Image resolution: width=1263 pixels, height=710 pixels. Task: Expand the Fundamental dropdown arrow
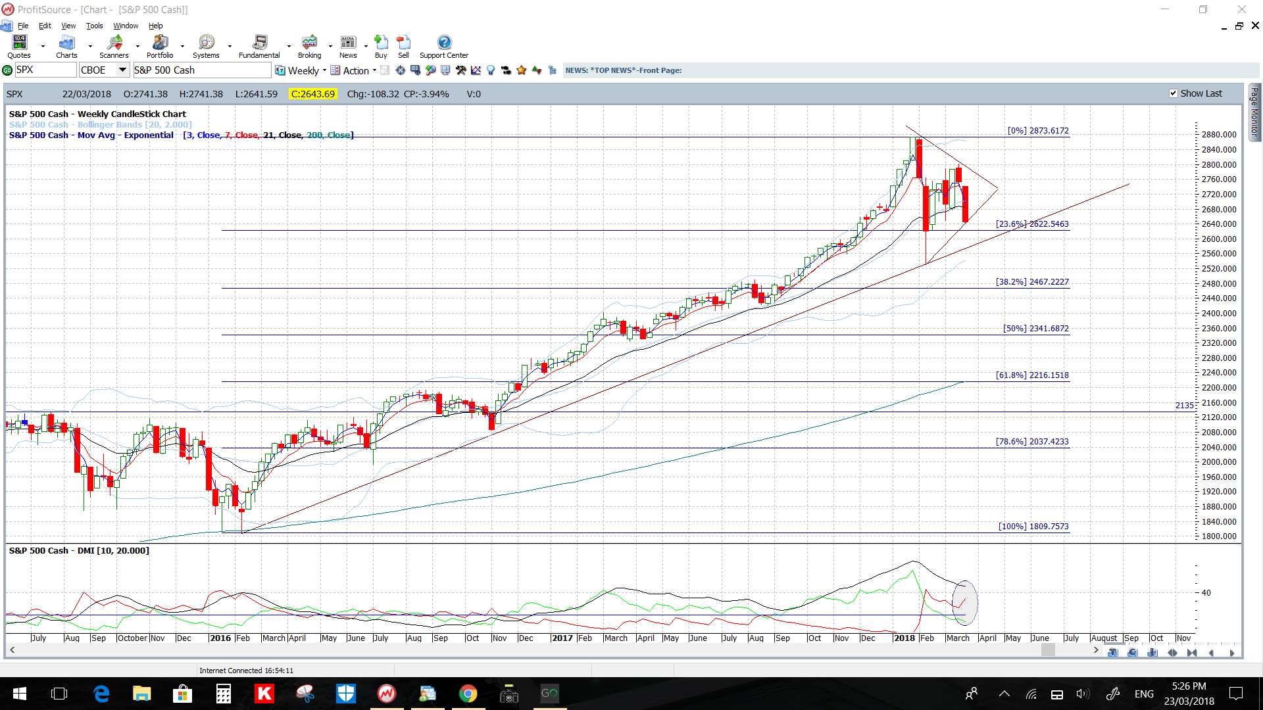tap(289, 46)
